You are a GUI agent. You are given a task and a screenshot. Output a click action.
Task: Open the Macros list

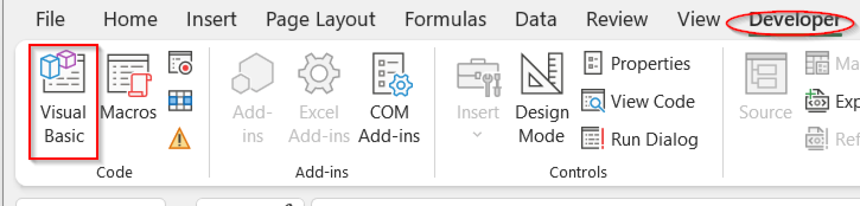click(128, 88)
